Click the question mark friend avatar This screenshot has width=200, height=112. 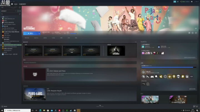[x=160, y=53]
